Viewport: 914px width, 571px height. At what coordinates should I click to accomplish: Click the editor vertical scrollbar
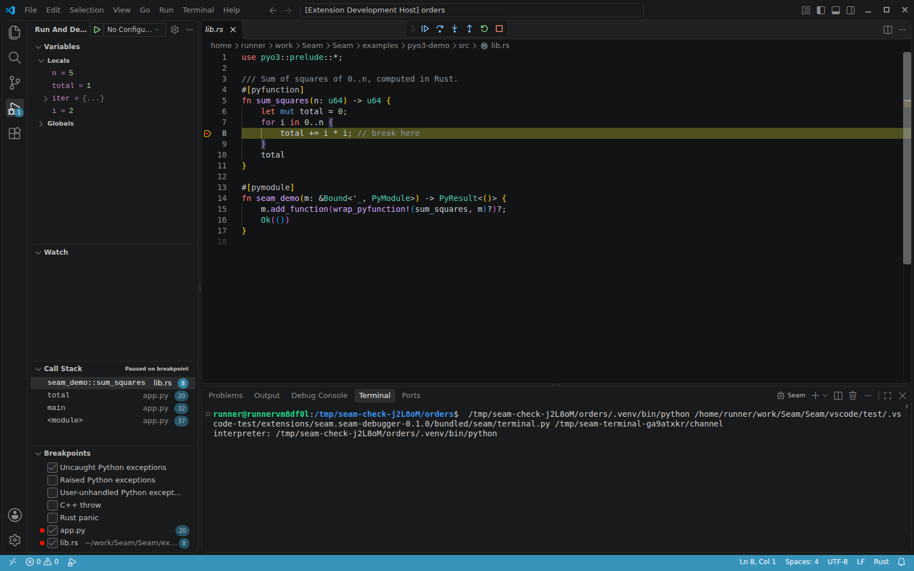[907, 158]
